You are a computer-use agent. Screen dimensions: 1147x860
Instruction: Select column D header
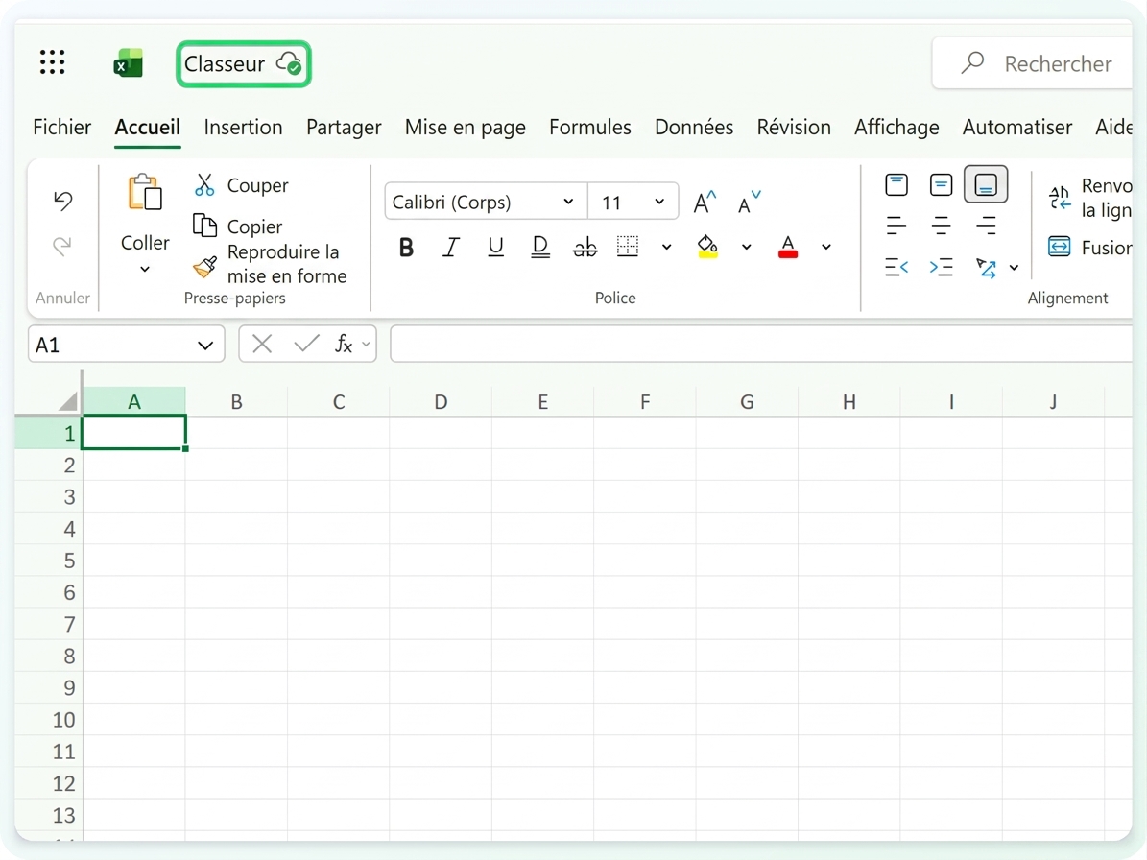tap(441, 401)
